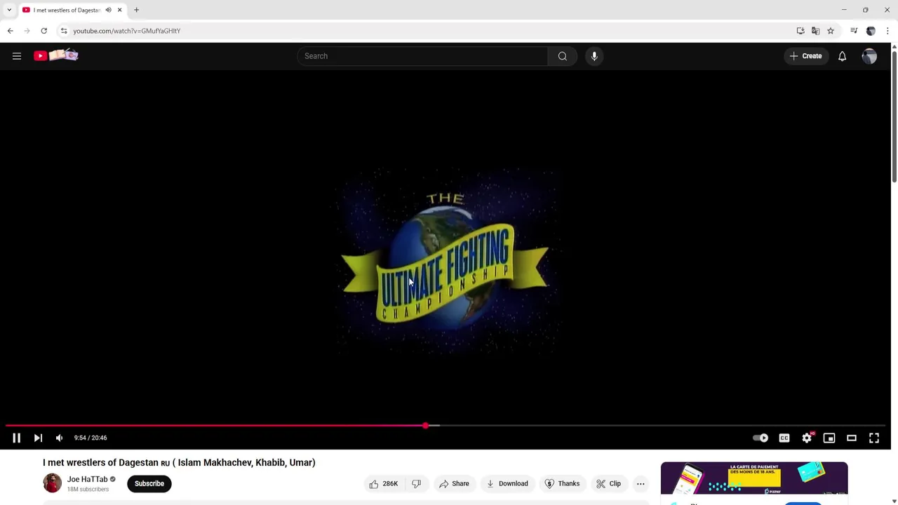
Task: Open the Create menu
Action: 805,56
